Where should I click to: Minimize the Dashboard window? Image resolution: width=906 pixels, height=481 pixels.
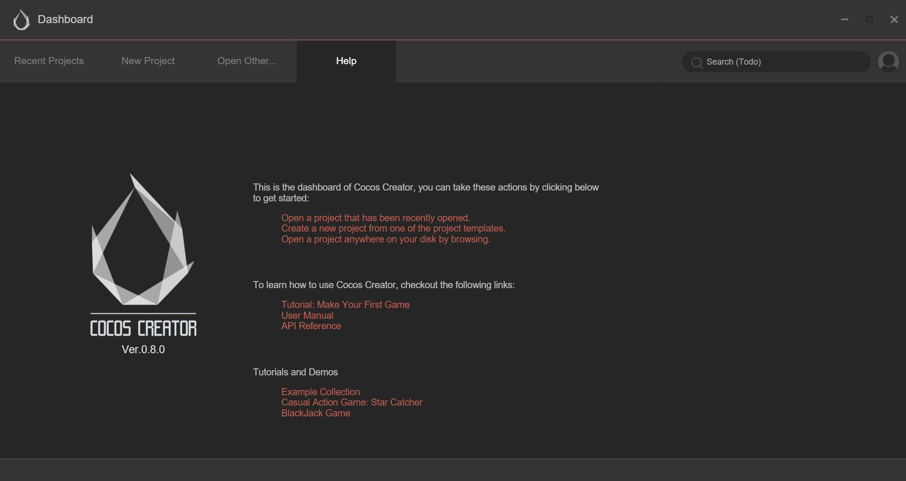(x=845, y=19)
